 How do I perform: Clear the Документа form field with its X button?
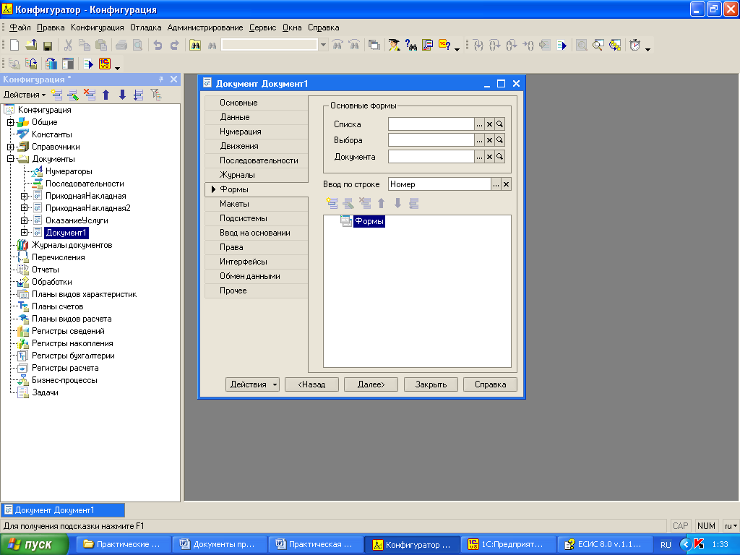[x=489, y=157]
